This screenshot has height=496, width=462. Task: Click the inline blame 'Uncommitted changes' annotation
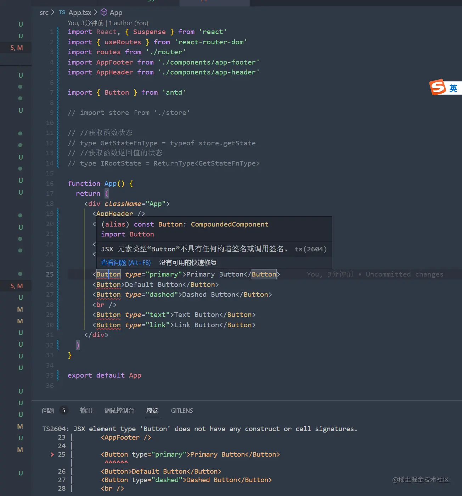coord(405,274)
